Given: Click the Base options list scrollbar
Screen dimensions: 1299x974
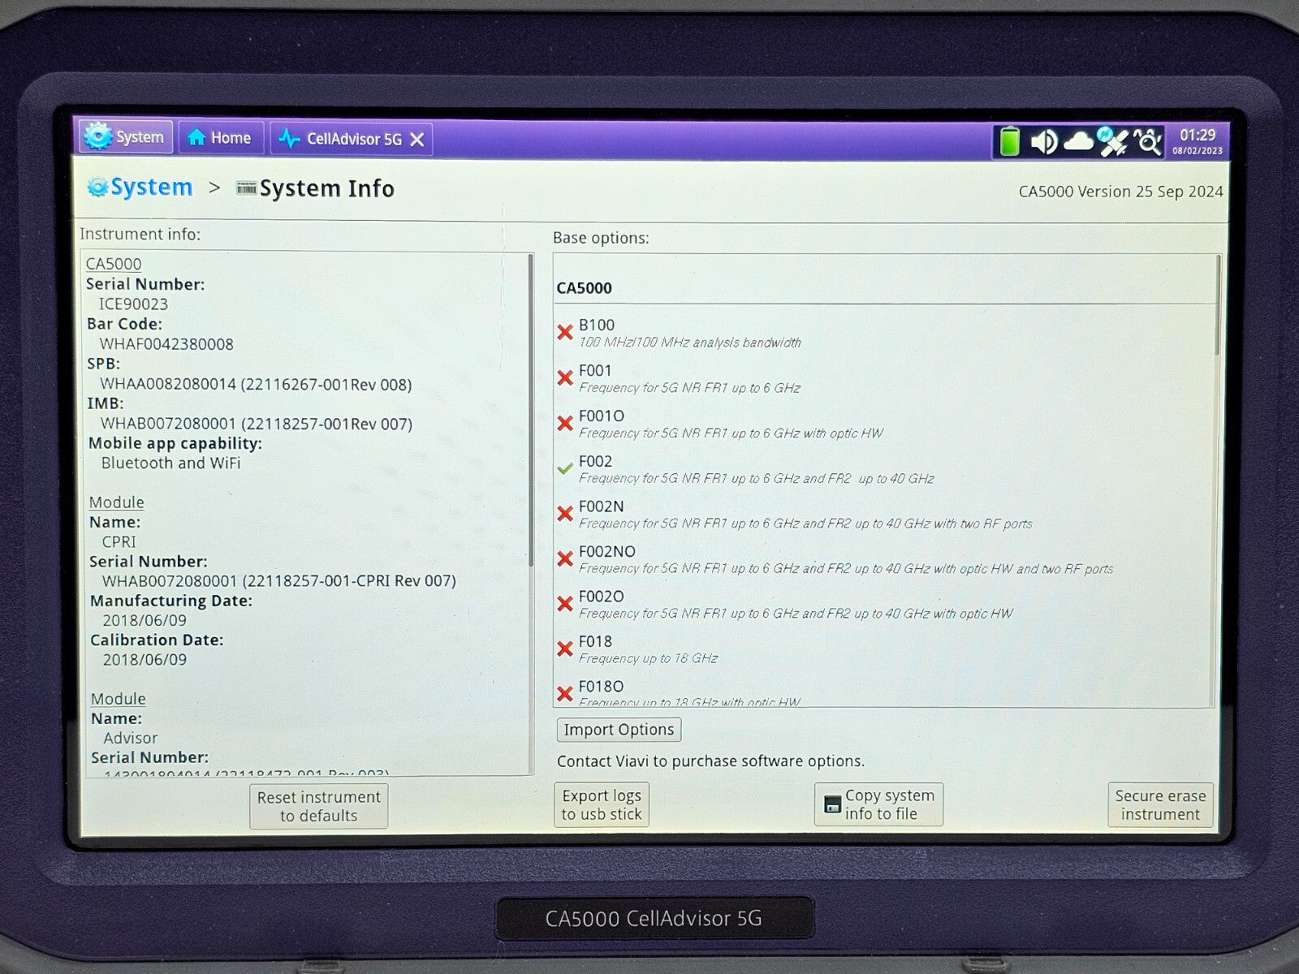Looking at the screenshot, I should 1217,305.
